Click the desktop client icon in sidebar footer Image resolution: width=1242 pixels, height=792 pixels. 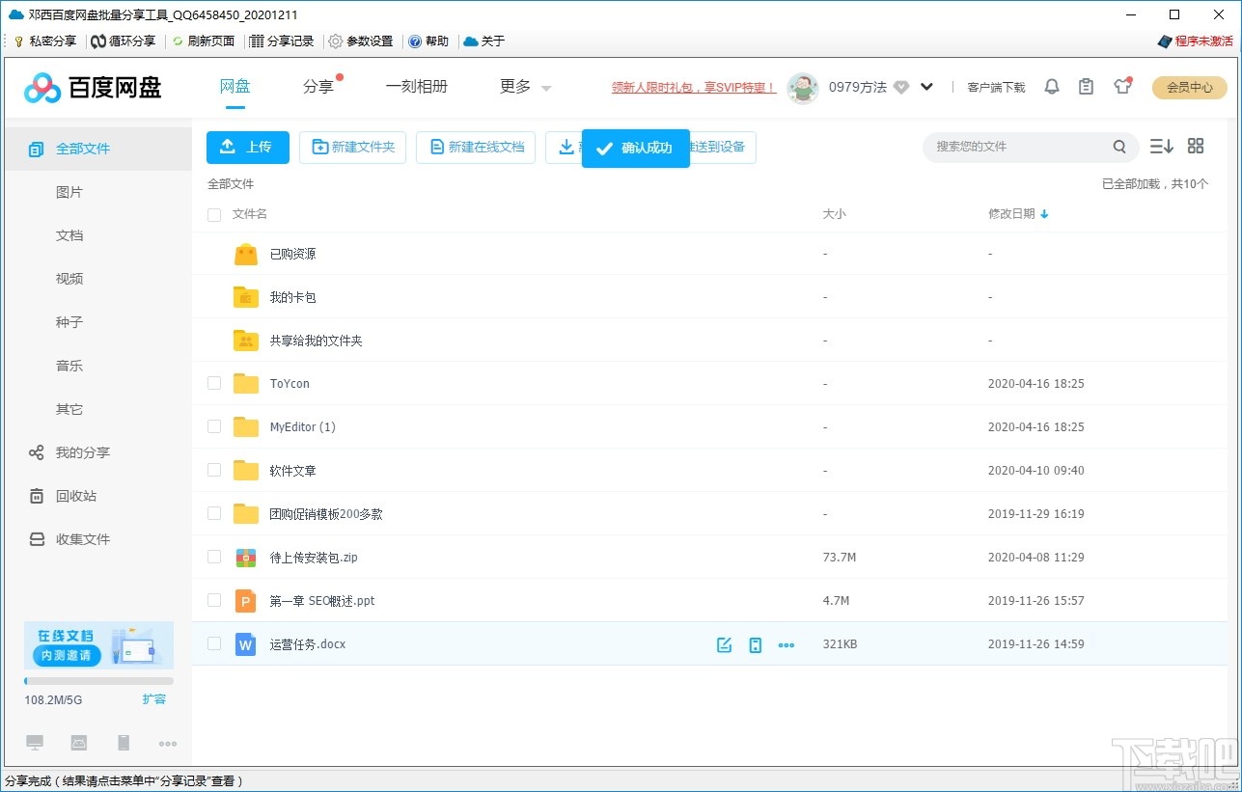(x=35, y=743)
